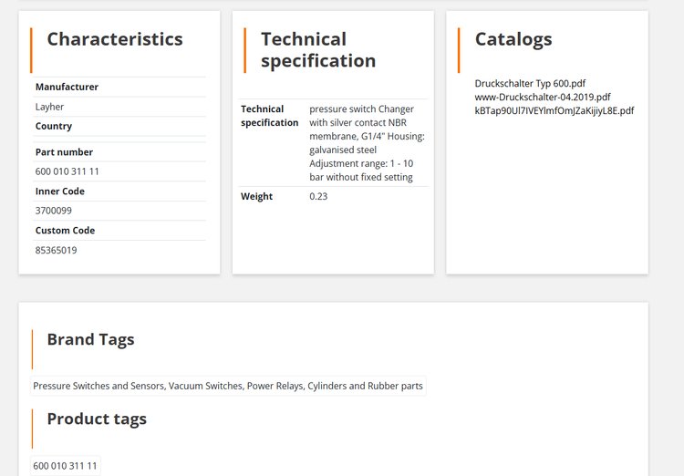Click the Country label
This screenshot has width=684, height=476.
[x=54, y=126]
